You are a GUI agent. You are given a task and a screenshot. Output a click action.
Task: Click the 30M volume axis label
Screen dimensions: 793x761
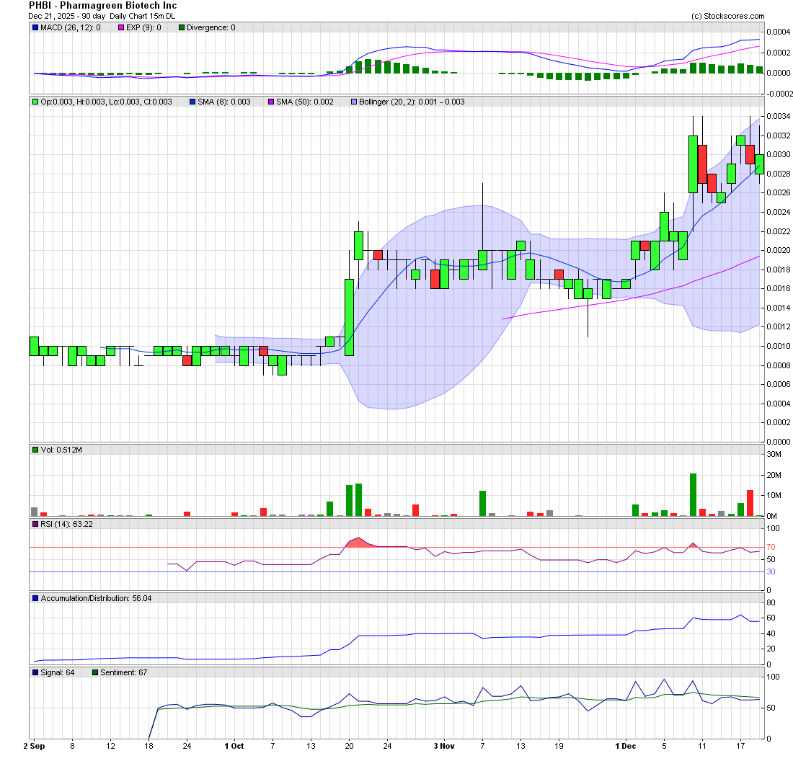[x=774, y=454]
